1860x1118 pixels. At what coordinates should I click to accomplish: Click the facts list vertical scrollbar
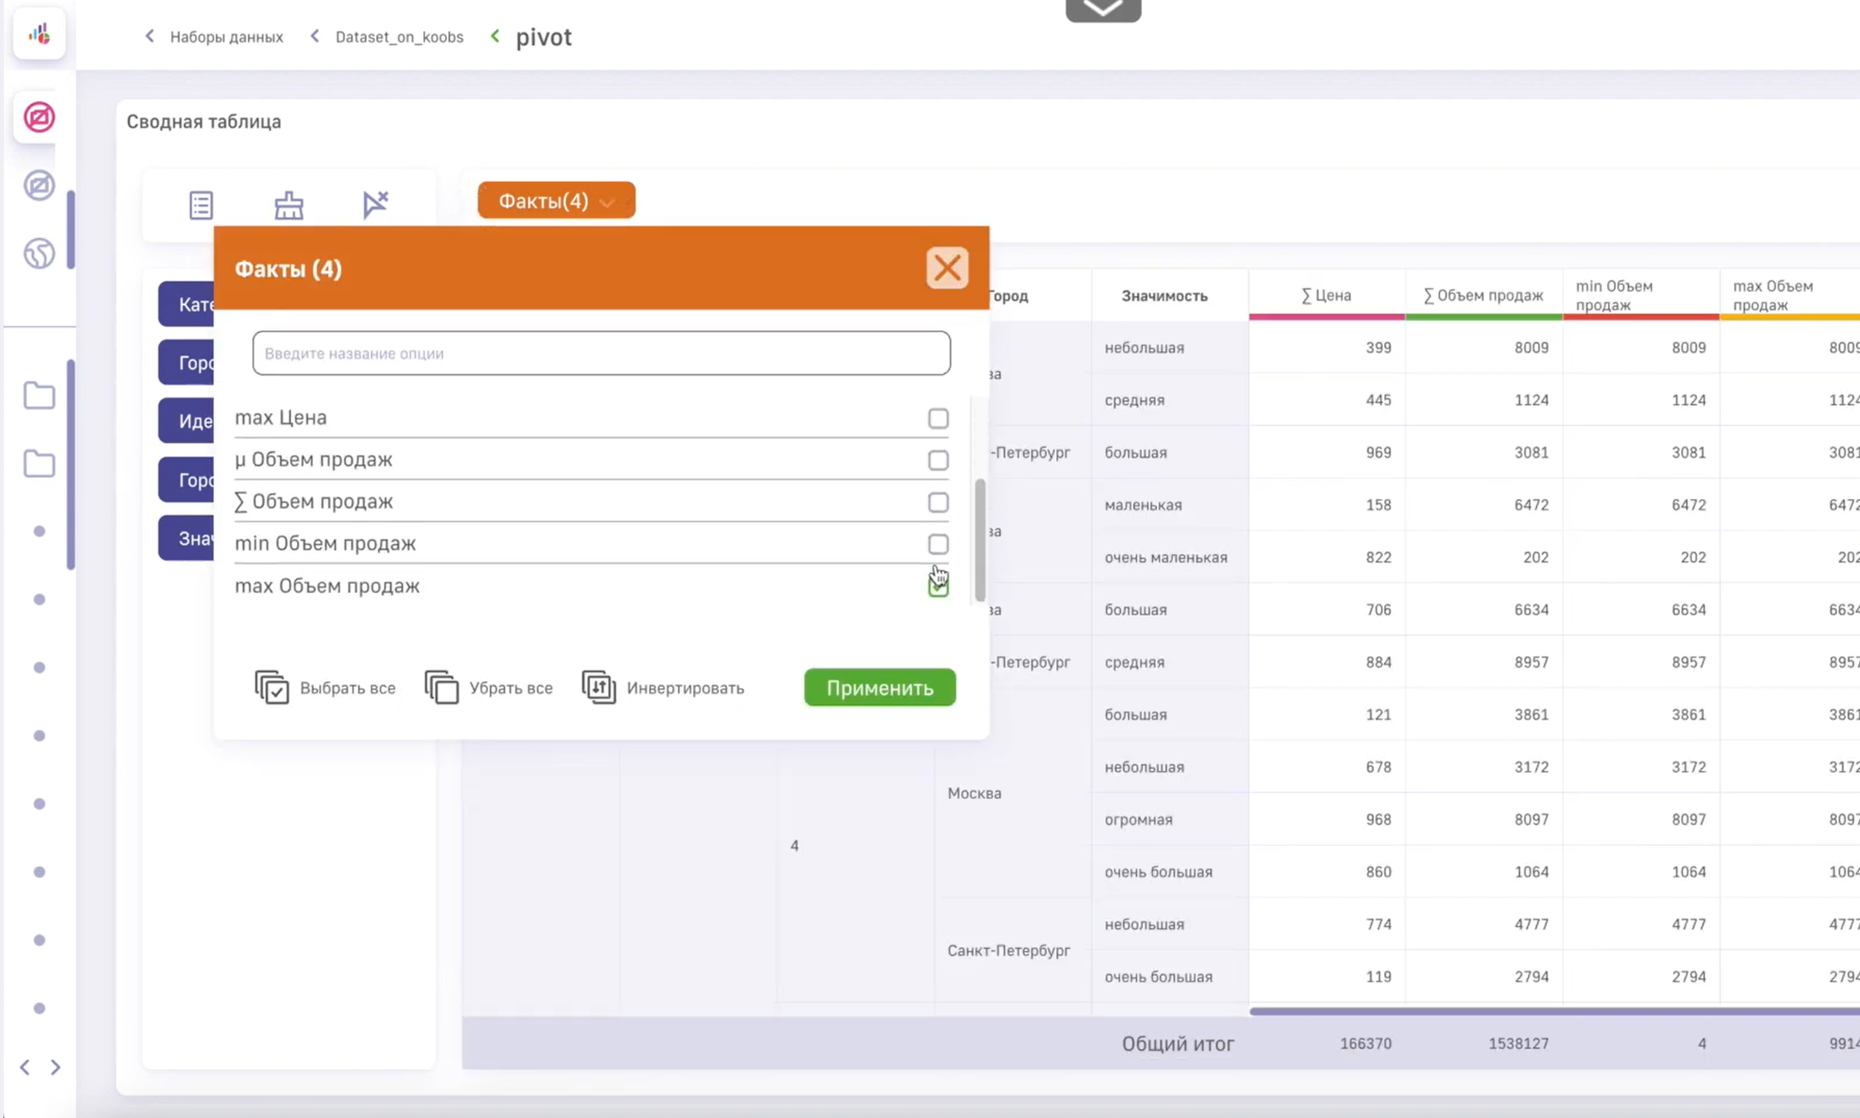(980, 539)
